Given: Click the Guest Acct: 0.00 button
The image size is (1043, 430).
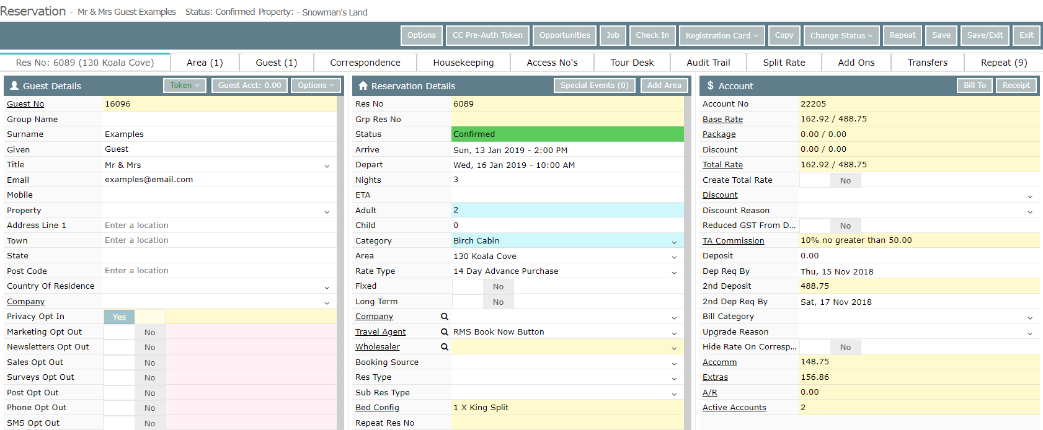Looking at the screenshot, I should click(249, 86).
